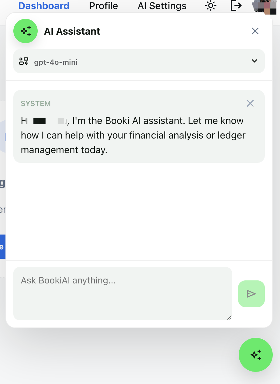Screen dimensions: 280x384
Task: Open the floating green AI chat bubble
Action: point(256,355)
